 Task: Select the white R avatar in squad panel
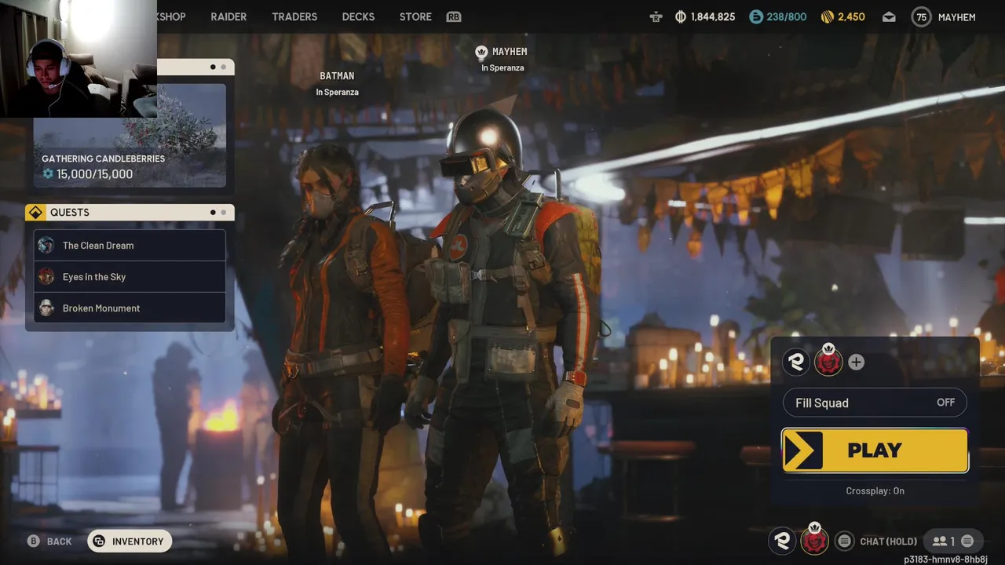(796, 362)
